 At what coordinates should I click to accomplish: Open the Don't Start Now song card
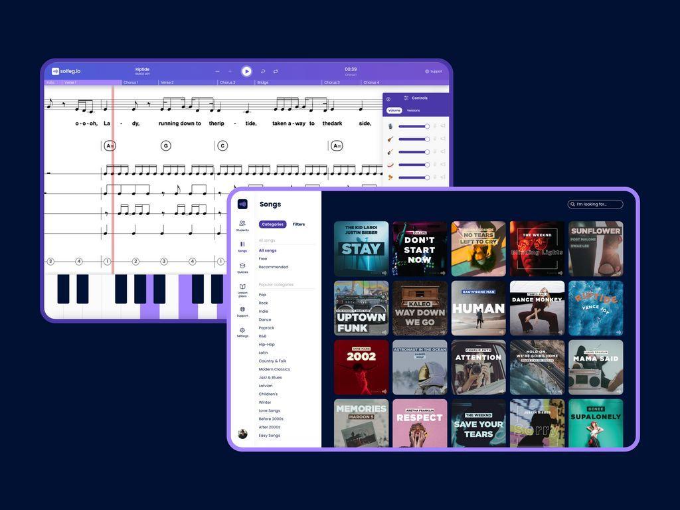click(x=420, y=249)
